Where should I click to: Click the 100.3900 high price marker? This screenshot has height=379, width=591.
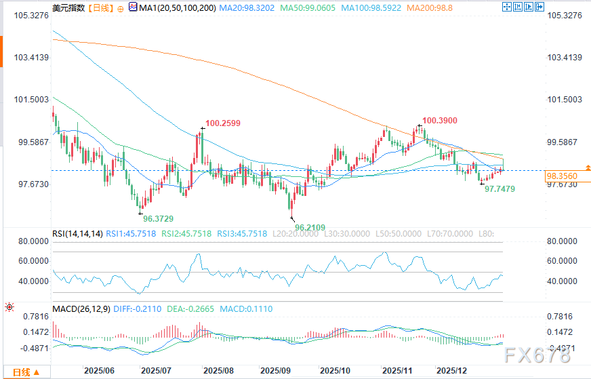(440, 120)
